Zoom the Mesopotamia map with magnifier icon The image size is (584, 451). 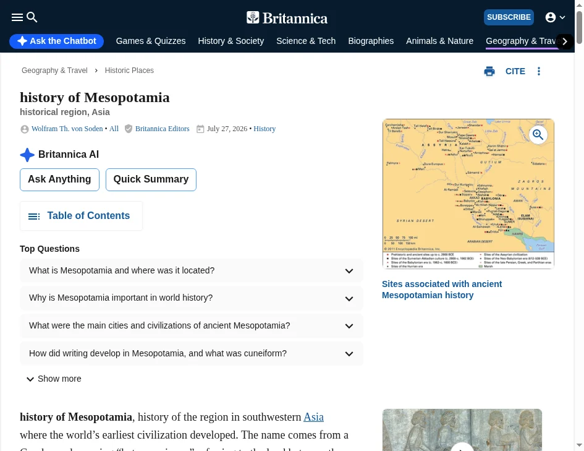click(538, 134)
